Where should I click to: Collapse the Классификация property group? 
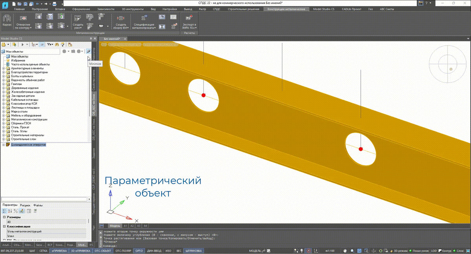click(4, 227)
